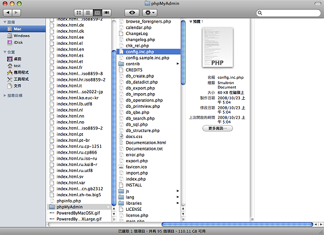Screen dimensions: 324x235
Task: Switch to icon view
Action: 79,13
